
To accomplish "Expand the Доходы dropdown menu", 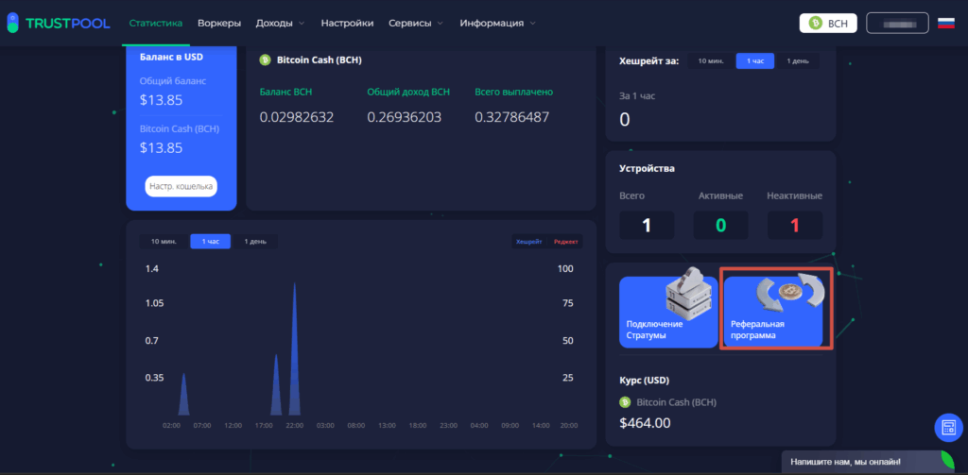I will coord(281,23).
